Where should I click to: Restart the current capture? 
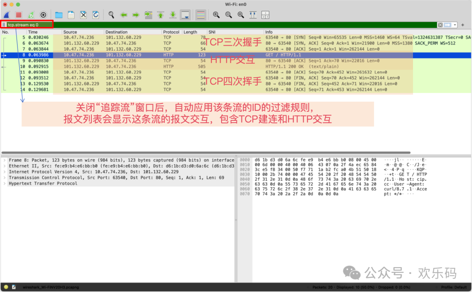pyautogui.click(x=31, y=15)
